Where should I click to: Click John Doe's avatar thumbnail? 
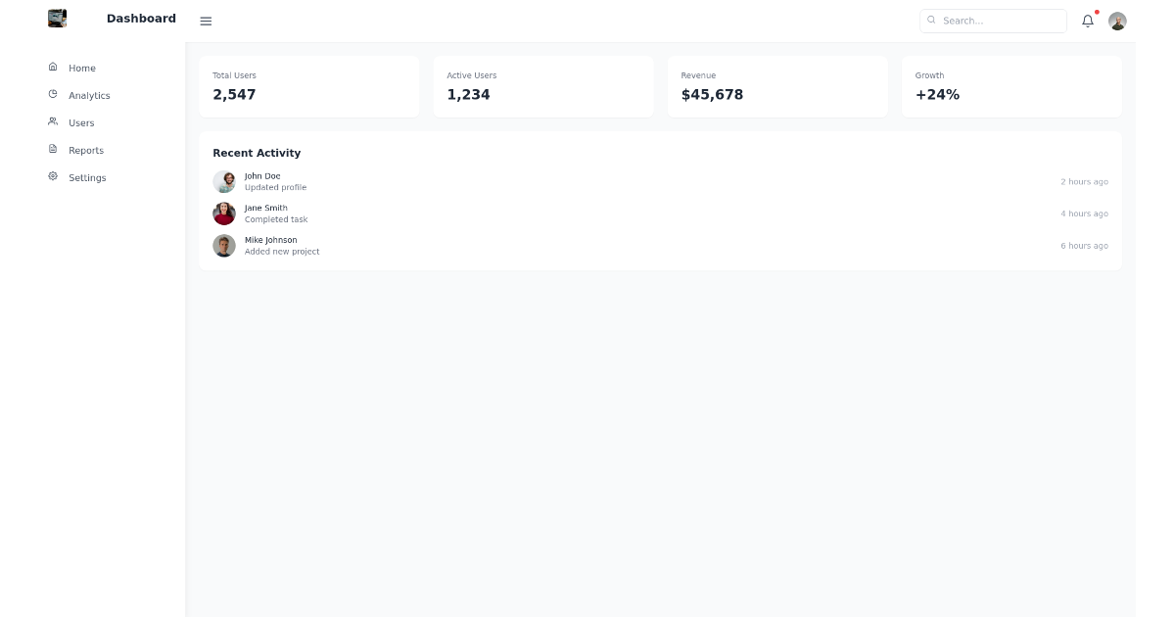point(224,181)
